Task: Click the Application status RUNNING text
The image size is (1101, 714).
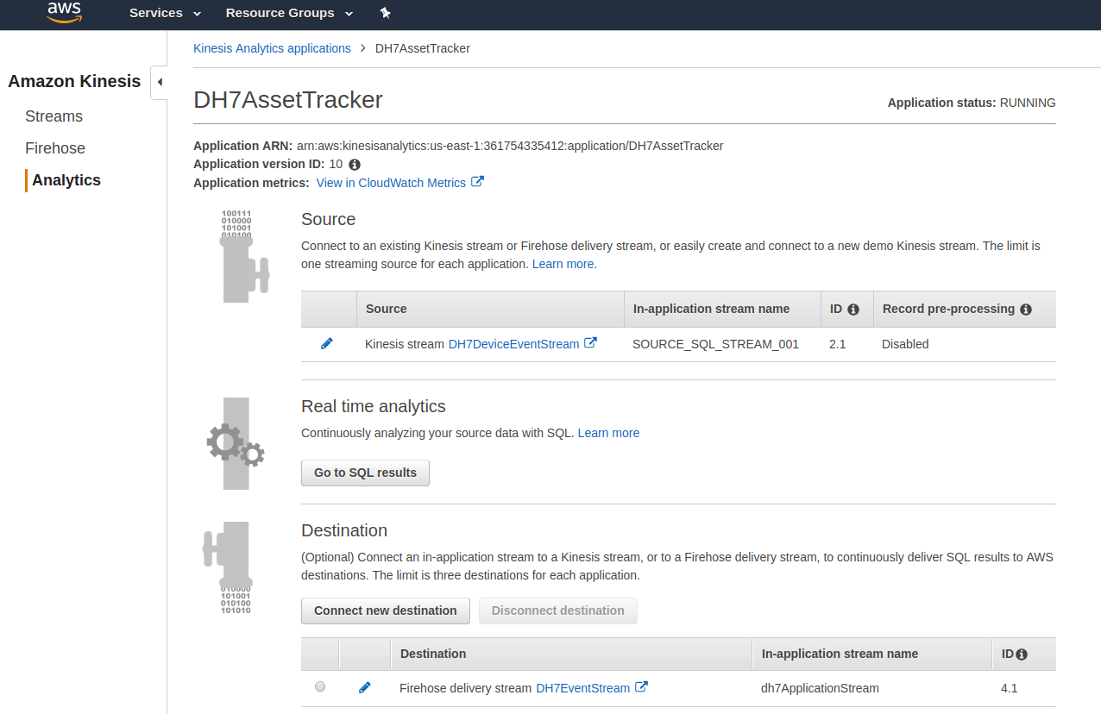Action: [x=972, y=103]
